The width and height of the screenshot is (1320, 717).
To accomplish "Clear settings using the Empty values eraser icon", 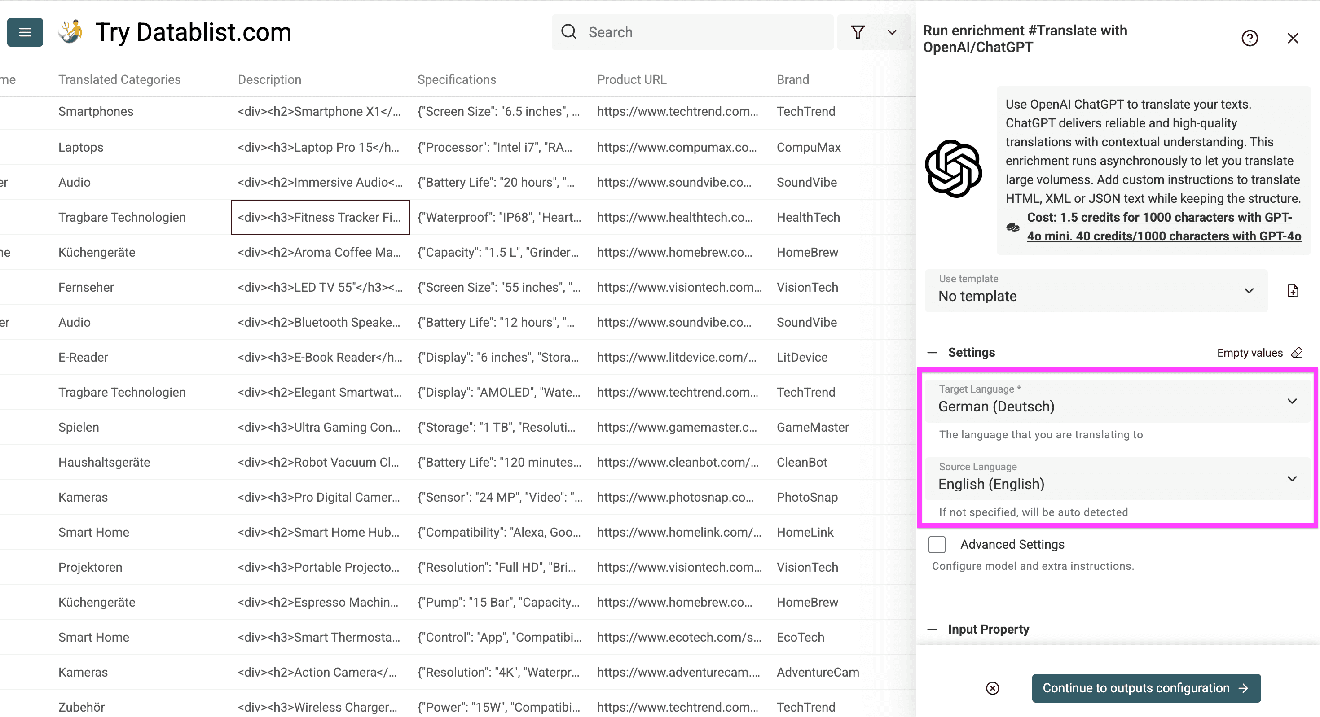I will [x=1297, y=352].
